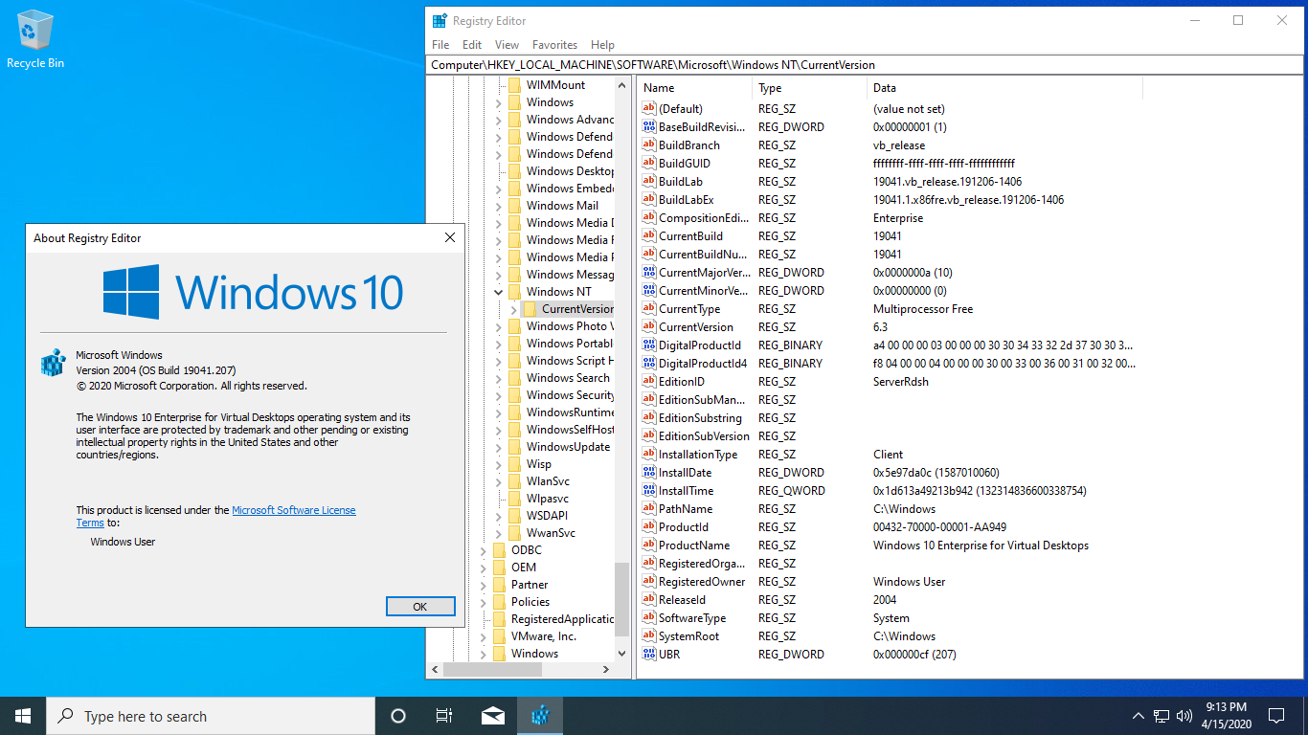Open the Mail app taskbar icon
The image size is (1308, 735).
[493, 716]
